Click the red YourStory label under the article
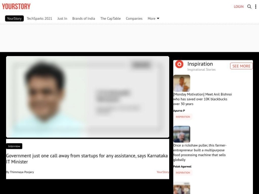The image size is (259, 194). (x=163, y=172)
